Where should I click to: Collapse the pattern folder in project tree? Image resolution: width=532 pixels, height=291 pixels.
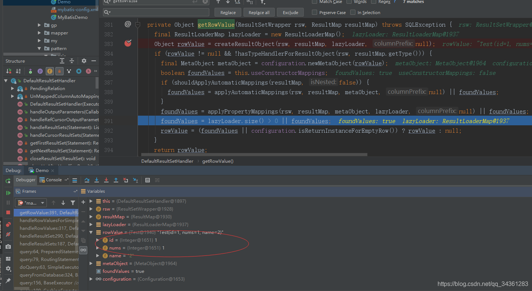pyautogui.click(x=39, y=49)
